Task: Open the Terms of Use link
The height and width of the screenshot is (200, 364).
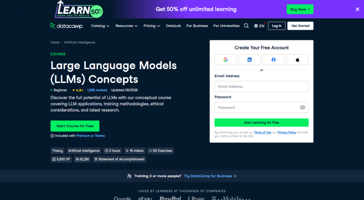Action: tap(262, 132)
